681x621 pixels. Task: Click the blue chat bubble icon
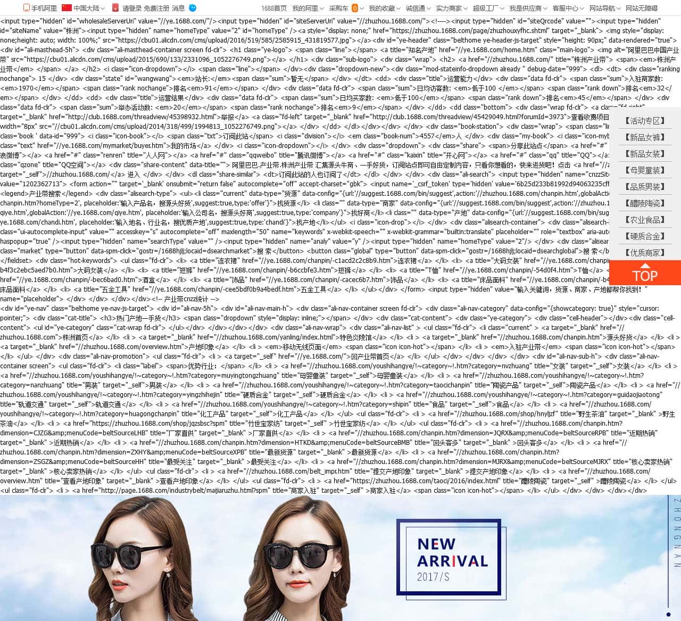point(193,8)
